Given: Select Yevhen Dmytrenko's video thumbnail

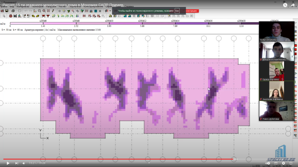Looking at the screenshot, I should [277, 31].
